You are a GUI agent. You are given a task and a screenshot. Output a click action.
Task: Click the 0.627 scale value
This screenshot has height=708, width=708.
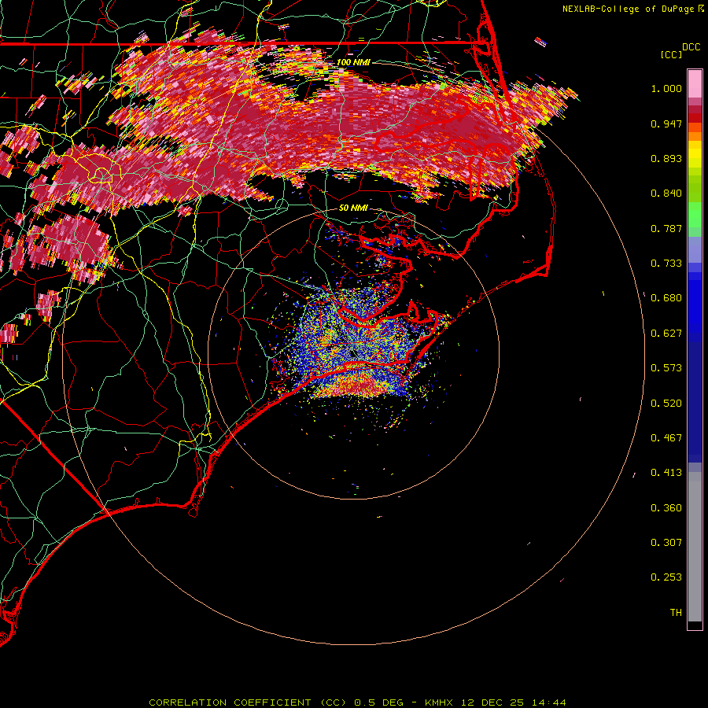click(666, 334)
